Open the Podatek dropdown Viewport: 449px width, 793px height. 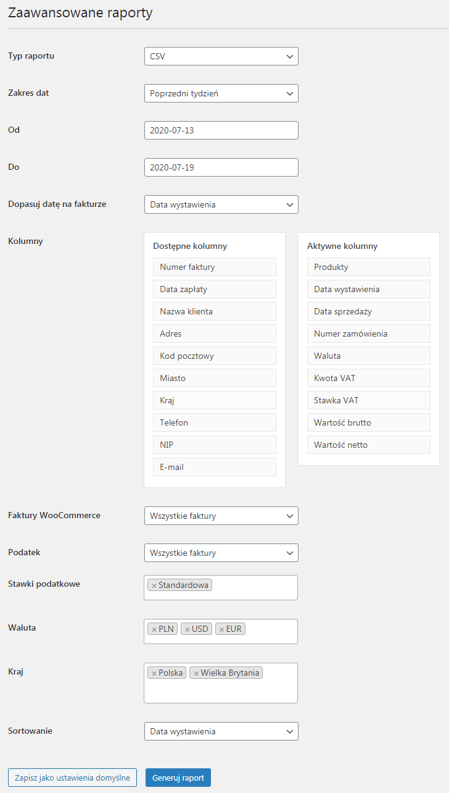tap(221, 553)
